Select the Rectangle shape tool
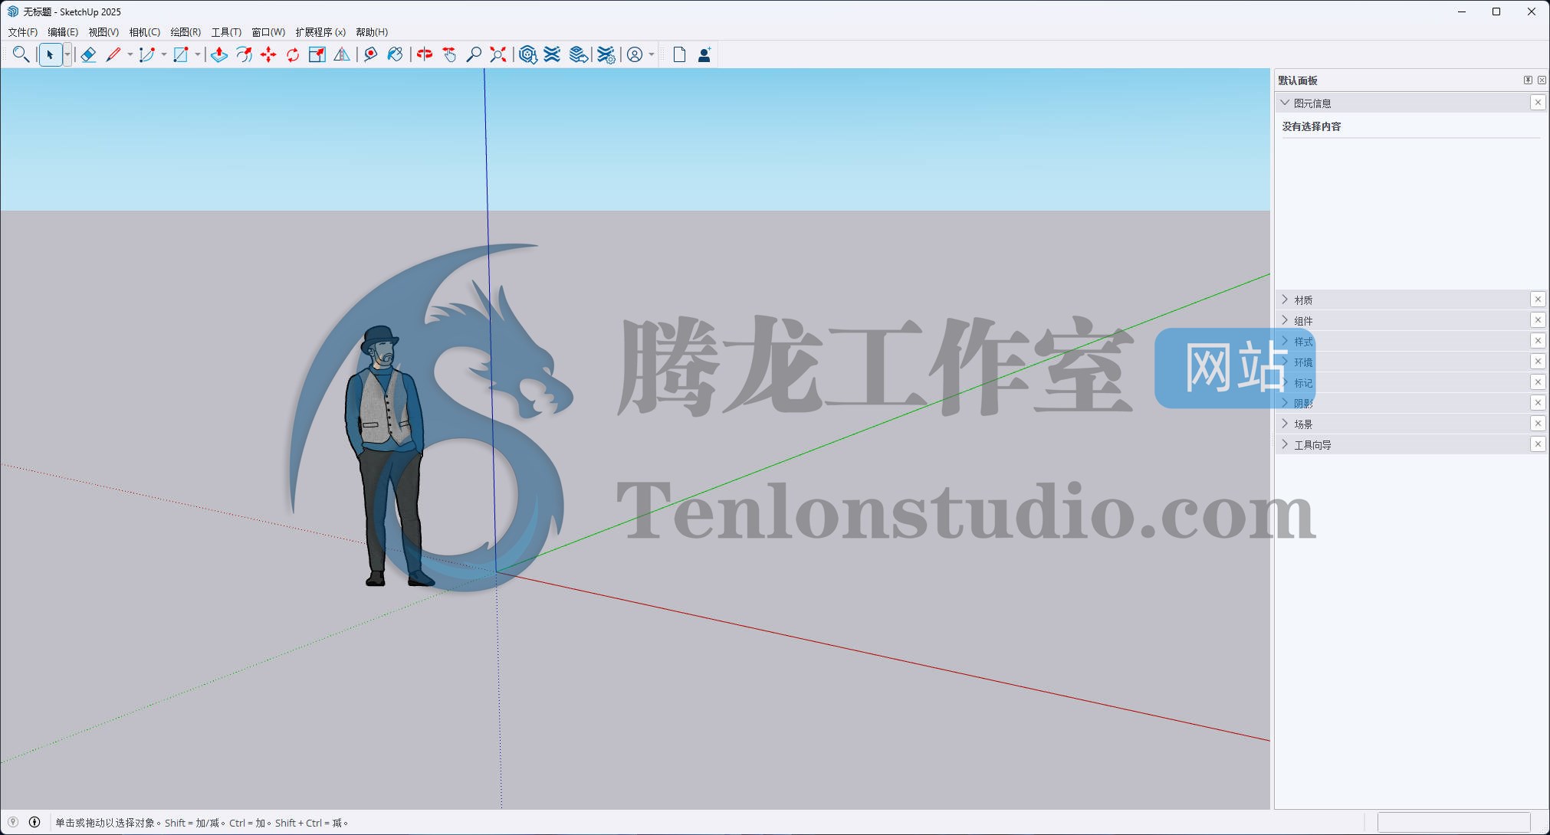The image size is (1550, 835). pyautogui.click(x=180, y=54)
